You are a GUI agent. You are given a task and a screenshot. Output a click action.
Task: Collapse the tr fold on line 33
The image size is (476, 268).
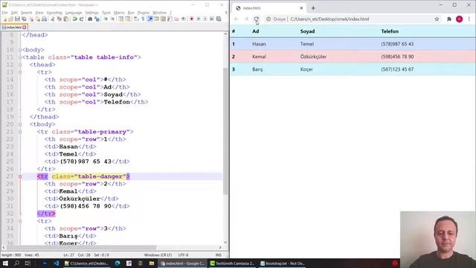pos(20,221)
